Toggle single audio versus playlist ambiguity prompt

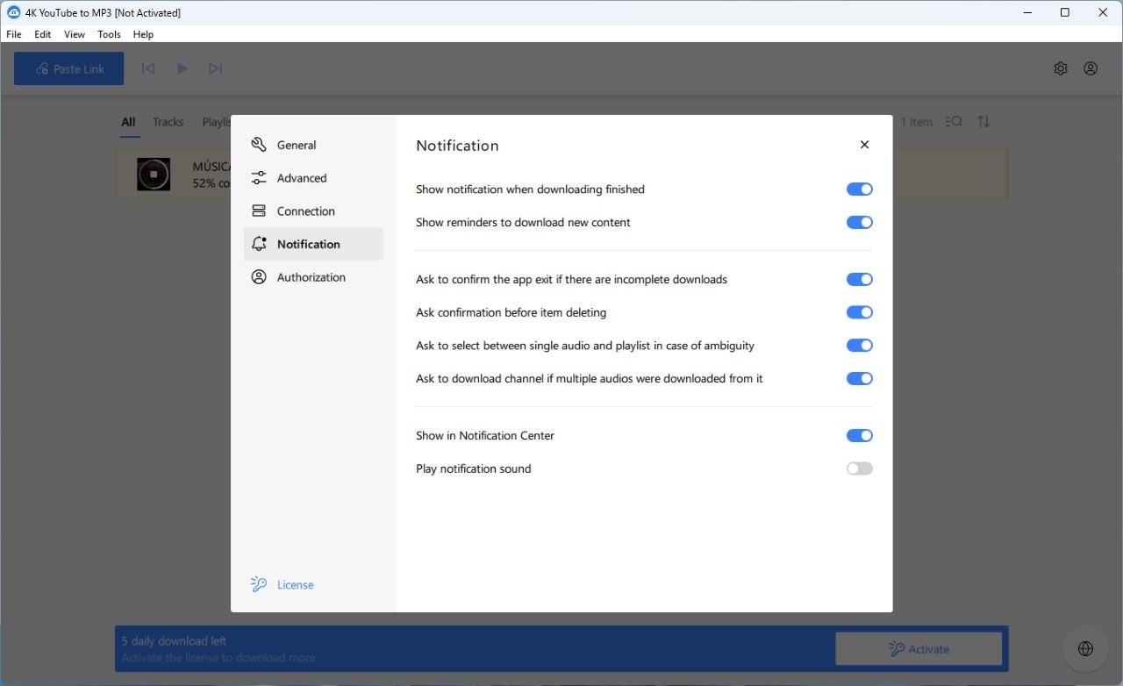point(860,346)
